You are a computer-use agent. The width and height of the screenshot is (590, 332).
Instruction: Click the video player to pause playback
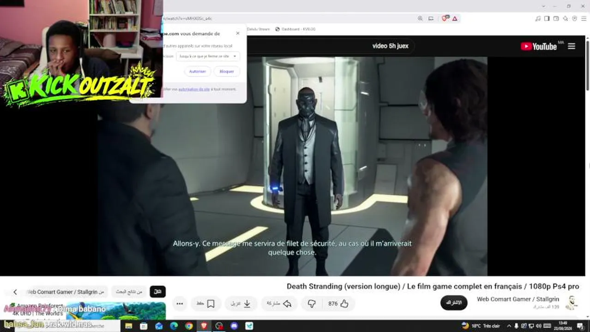(x=292, y=166)
